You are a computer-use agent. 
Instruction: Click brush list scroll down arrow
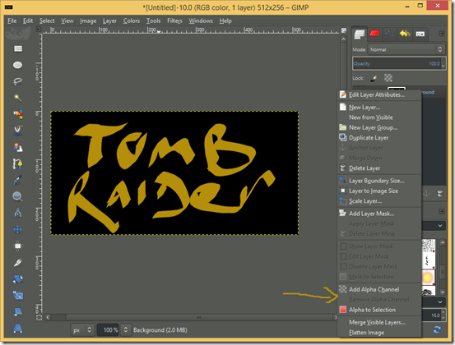point(443,292)
